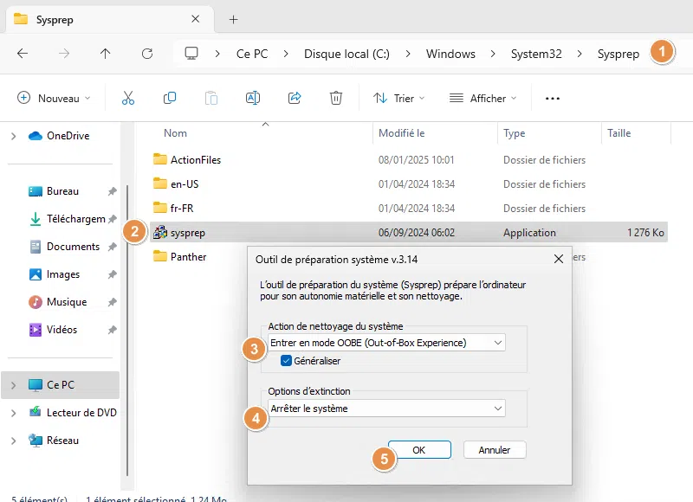
Task: Click the Delete trash icon
Action: (x=336, y=99)
